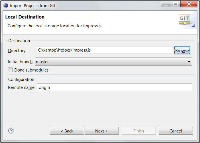This screenshot has height=143, width=200.
Task: Close the Import Projects from Git dialog
Action: (x=189, y=4)
